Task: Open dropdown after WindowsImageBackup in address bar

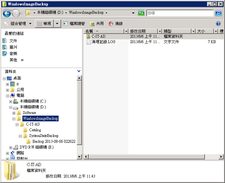Action: coord(107,13)
